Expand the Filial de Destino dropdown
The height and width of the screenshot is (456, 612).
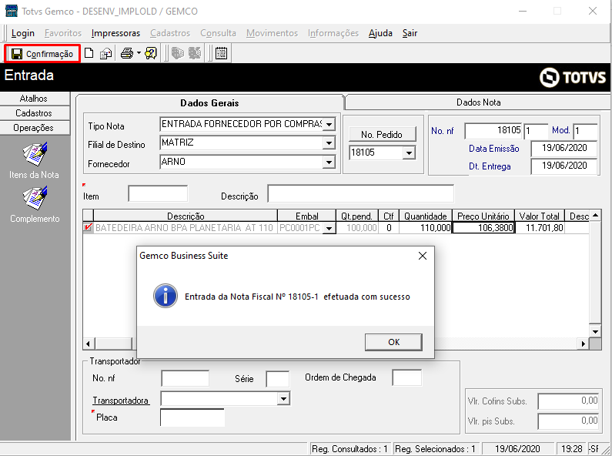(x=329, y=143)
